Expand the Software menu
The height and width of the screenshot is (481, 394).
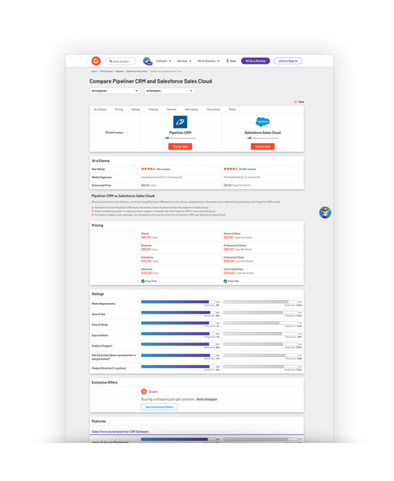click(x=164, y=61)
